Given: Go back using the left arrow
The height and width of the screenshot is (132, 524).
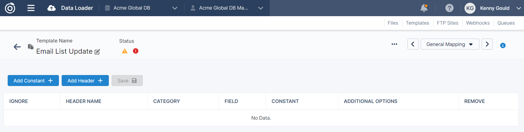Looking at the screenshot, I should (17, 47).
